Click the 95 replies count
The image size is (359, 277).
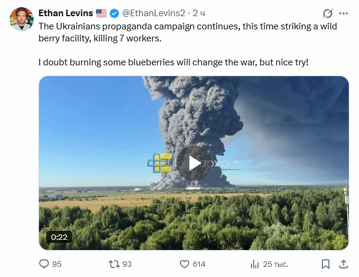point(57,264)
